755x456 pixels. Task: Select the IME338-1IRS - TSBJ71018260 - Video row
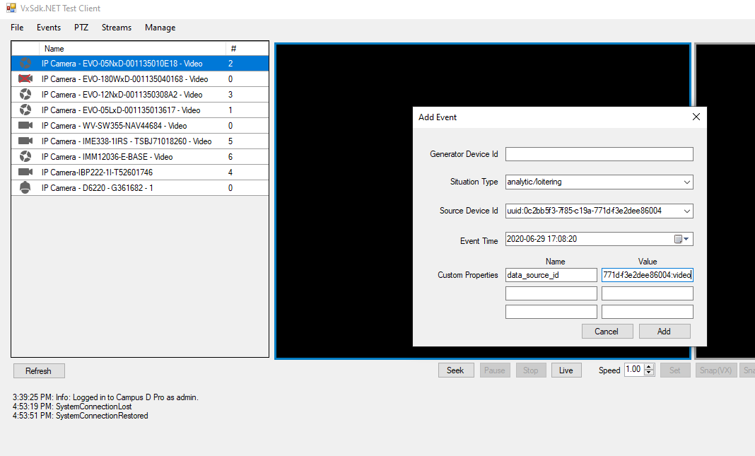click(140, 141)
